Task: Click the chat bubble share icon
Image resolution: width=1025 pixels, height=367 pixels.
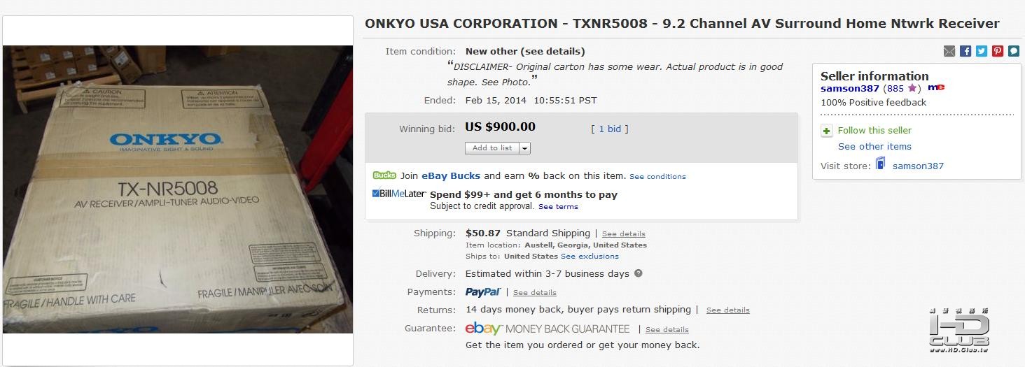Action: tap(1013, 51)
